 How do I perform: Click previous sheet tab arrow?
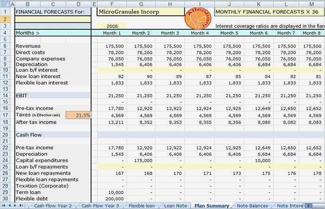(x=9, y=206)
